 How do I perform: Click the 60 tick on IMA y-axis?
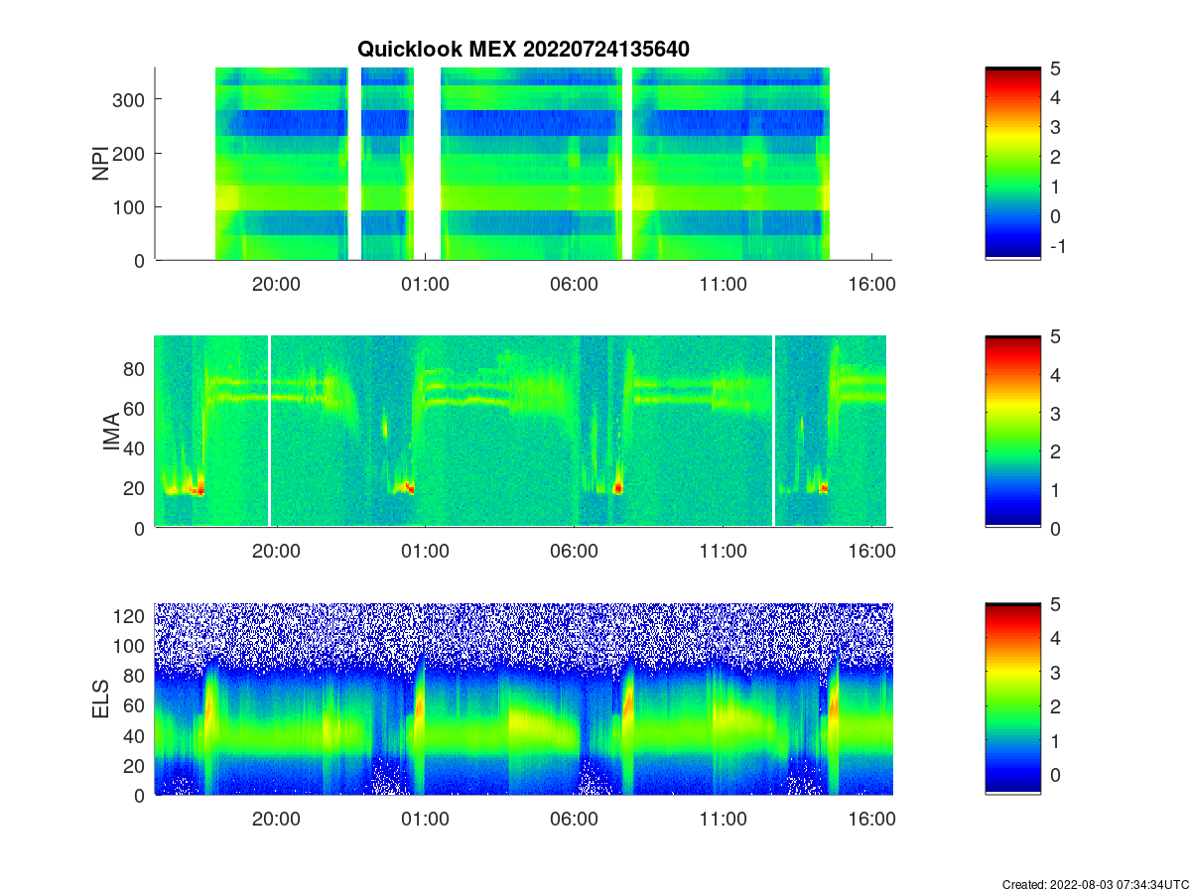click(x=136, y=408)
